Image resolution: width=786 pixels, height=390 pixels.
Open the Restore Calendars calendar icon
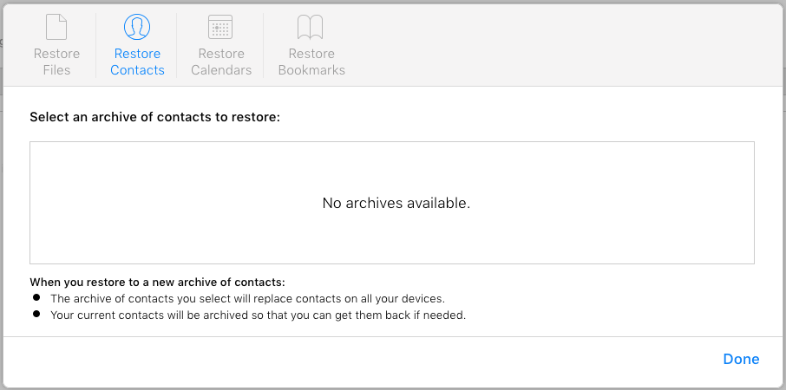(x=220, y=27)
